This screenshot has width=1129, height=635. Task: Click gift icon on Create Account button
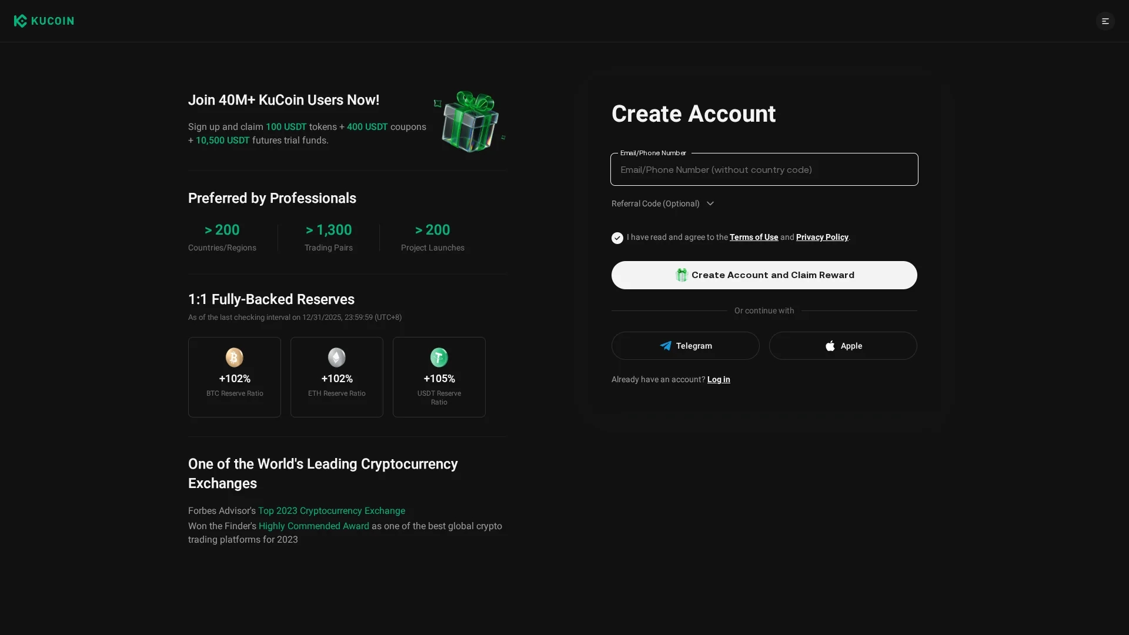tap(682, 275)
